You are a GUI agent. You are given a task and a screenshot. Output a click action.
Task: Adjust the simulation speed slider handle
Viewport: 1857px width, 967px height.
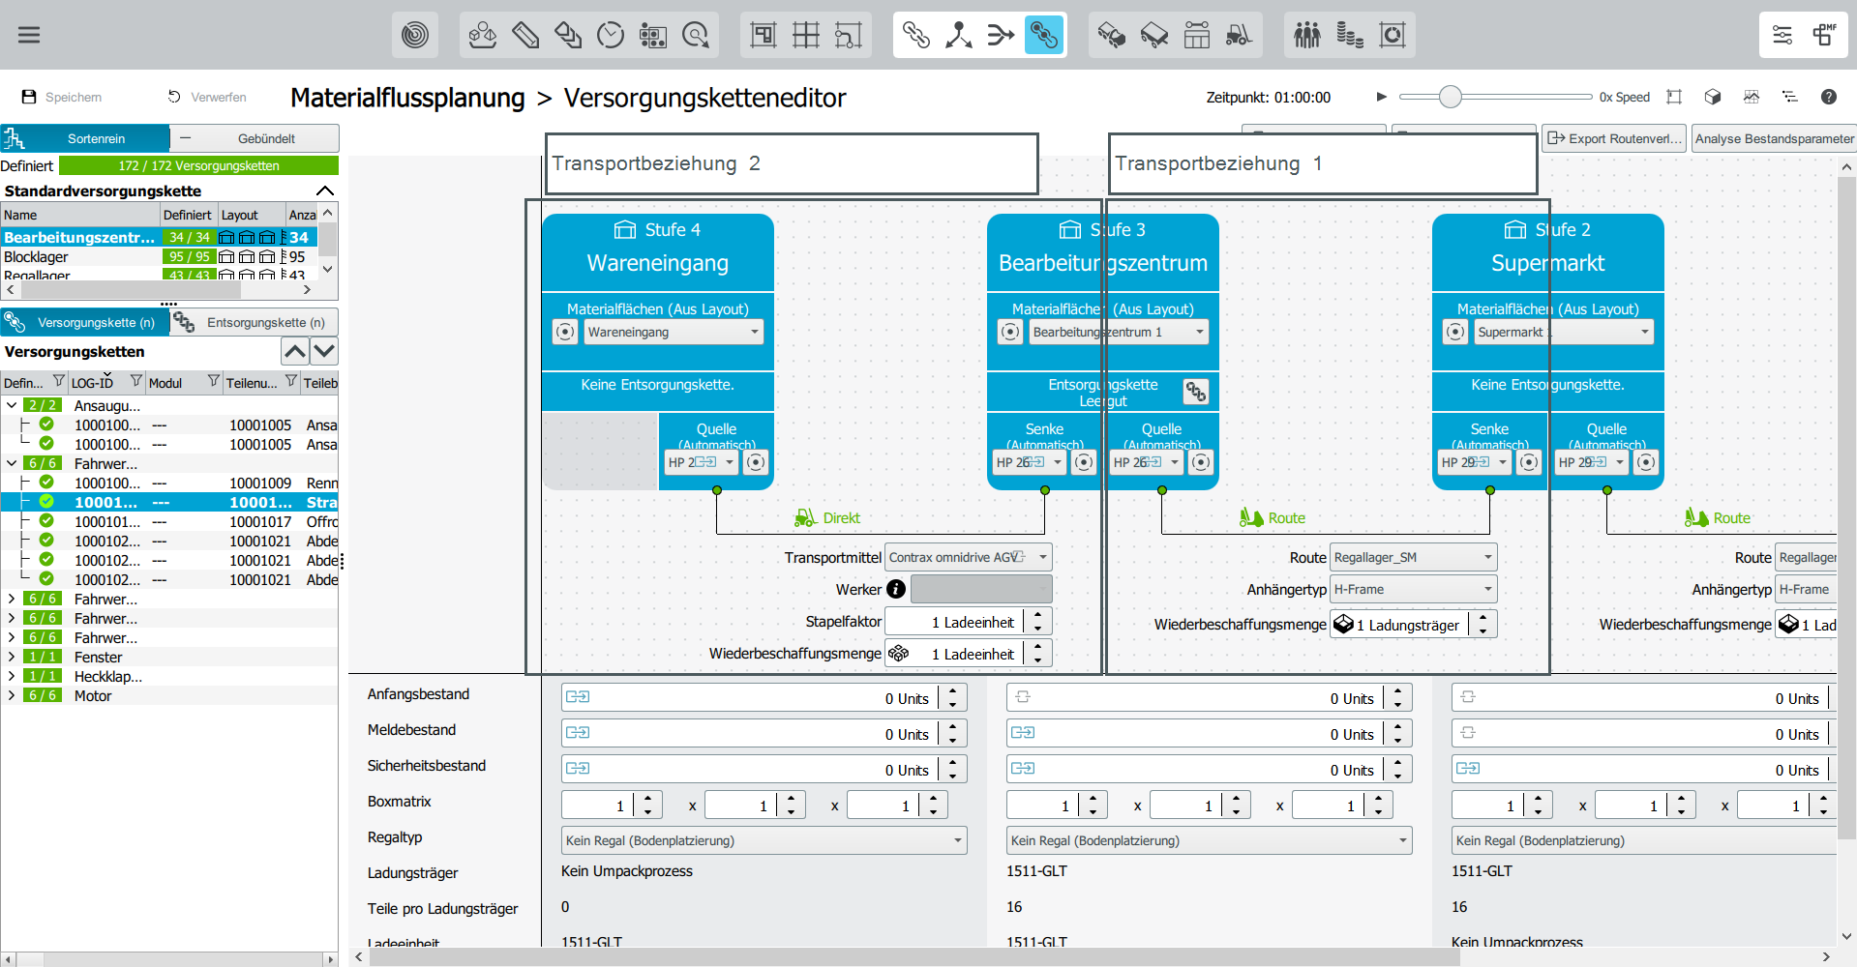point(1450,97)
